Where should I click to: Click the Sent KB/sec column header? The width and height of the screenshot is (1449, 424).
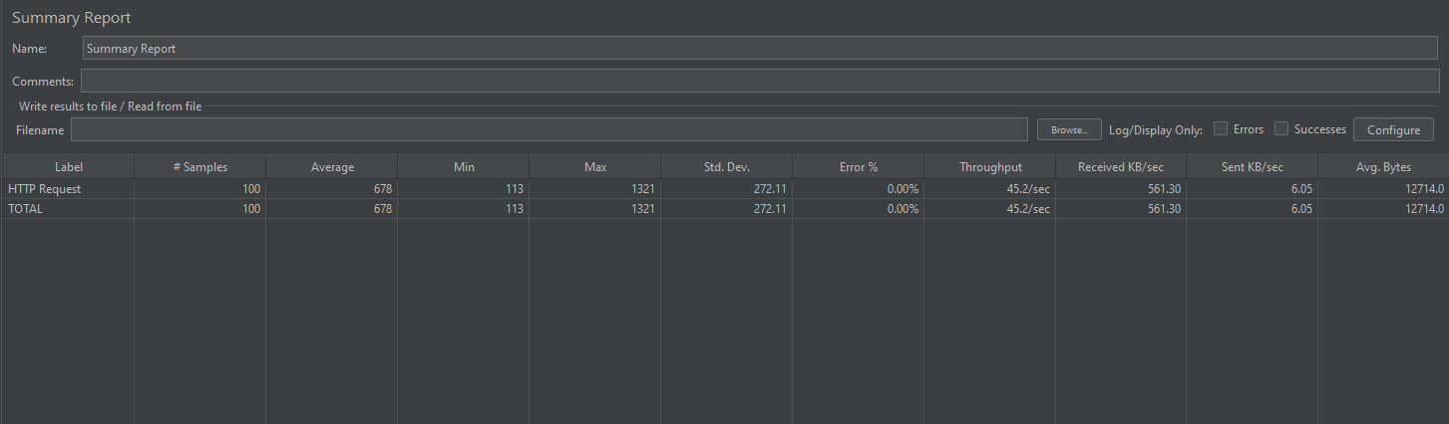click(x=1253, y=167)
